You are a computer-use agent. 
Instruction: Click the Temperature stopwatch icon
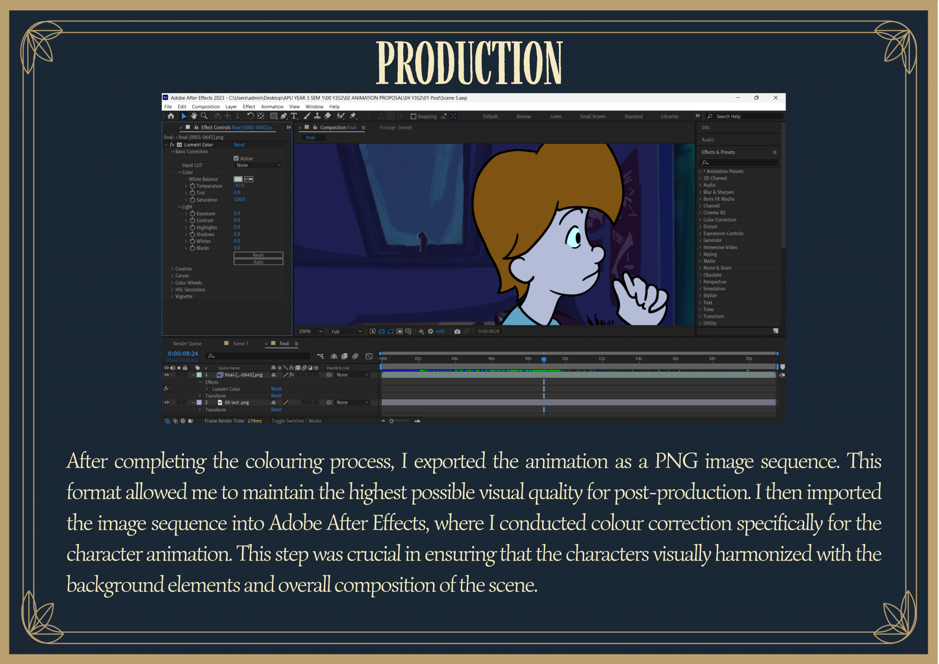pos(192,186)
